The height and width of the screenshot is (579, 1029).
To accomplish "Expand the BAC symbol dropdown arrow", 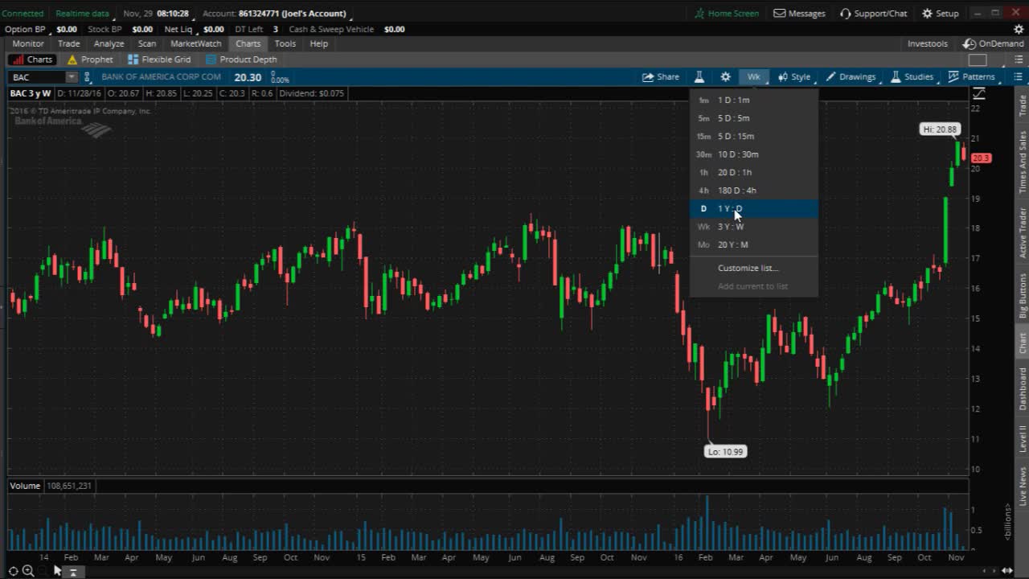I will pyautogui.click(x=72, y=77).
